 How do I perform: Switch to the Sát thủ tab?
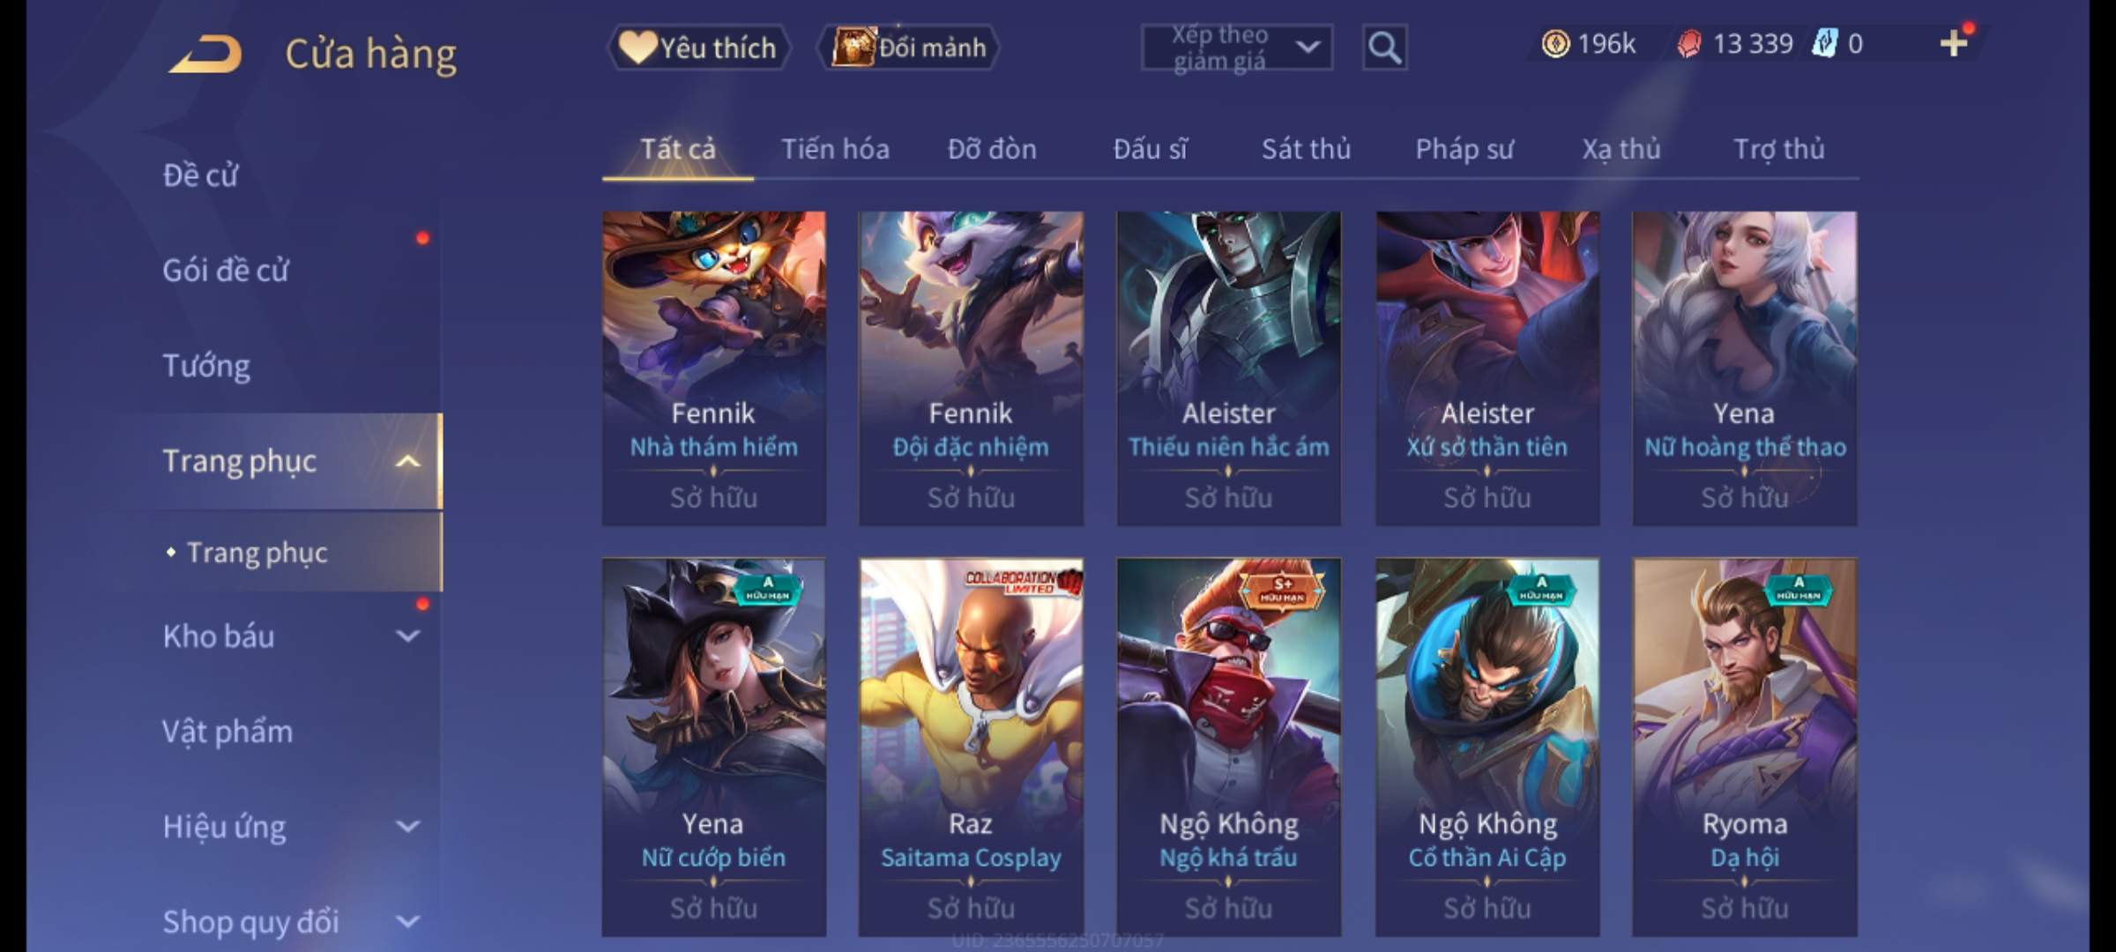1306,149
